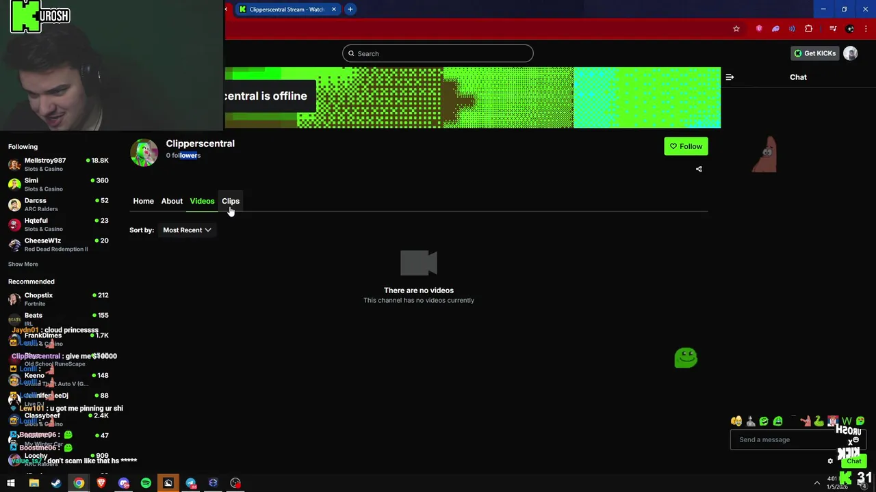
Task: Click the Chat panel heading
Action: (x=798, y=77)
